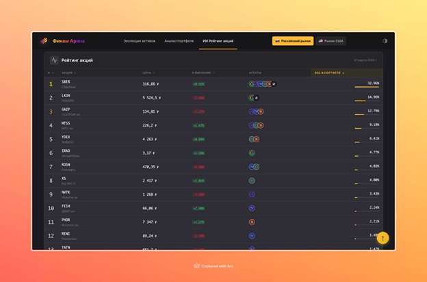Click the GAZP ticker name
This screenshot has height=282, width=427.
pos(66,110)
